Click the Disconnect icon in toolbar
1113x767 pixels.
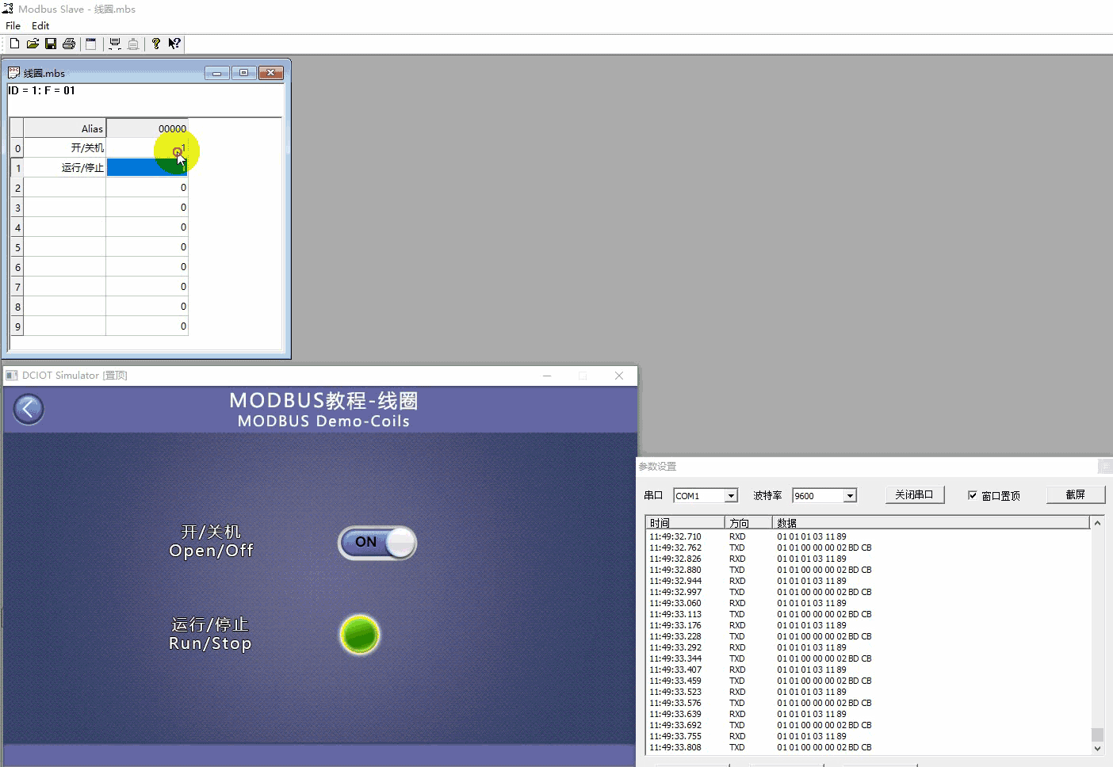pos(133,44)
